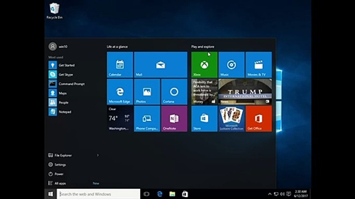The image size is (355, 199).
Task: Open the Money news tile
Action: click(204, 91)
